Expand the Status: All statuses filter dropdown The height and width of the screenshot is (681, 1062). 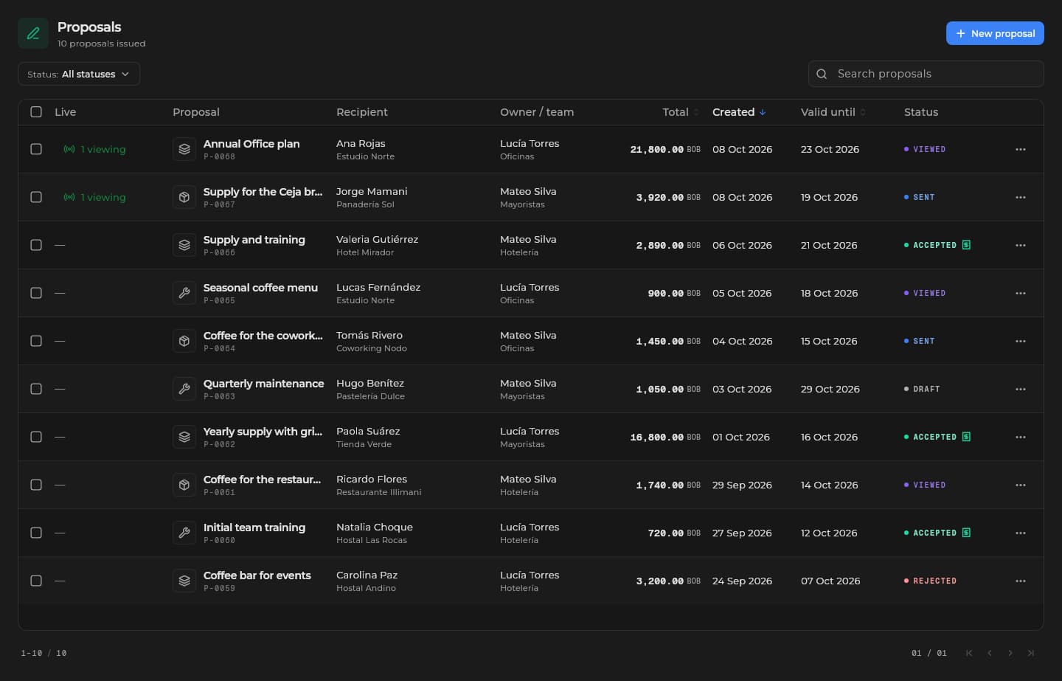(79, 74)
